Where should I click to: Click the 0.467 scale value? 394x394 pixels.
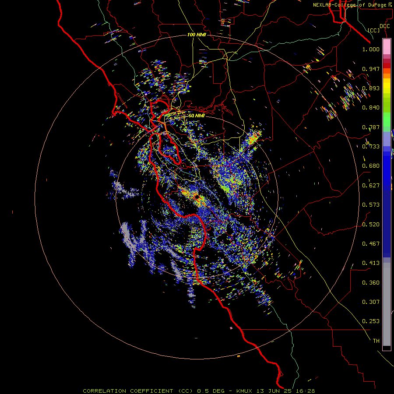click(371, 244)
